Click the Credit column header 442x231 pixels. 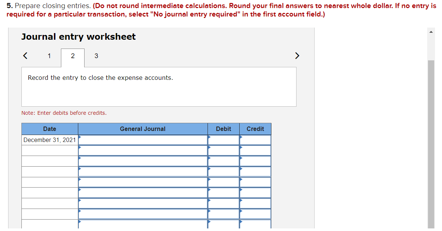[255, 129]
